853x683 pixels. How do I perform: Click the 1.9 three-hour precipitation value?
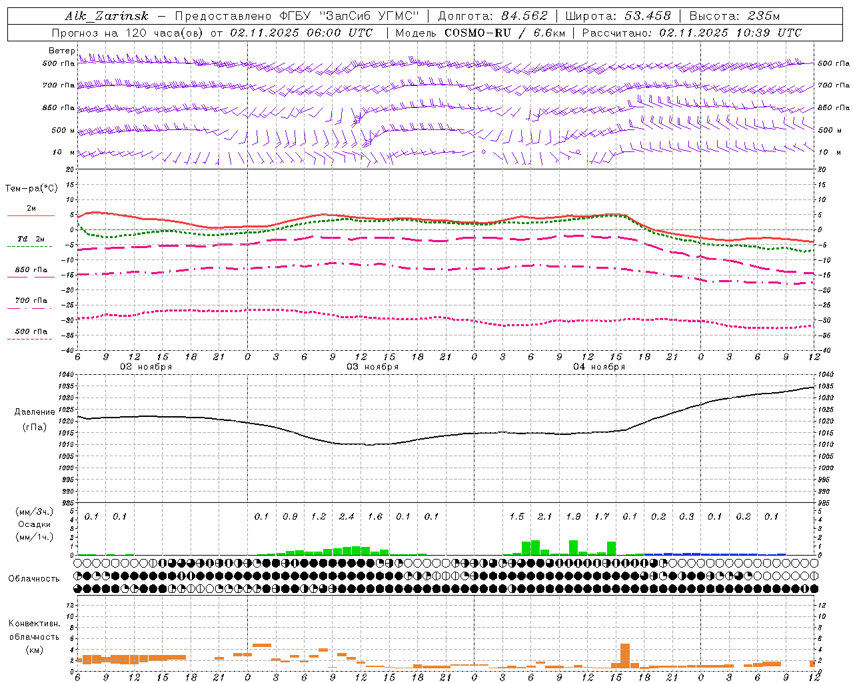pos(573,516)
